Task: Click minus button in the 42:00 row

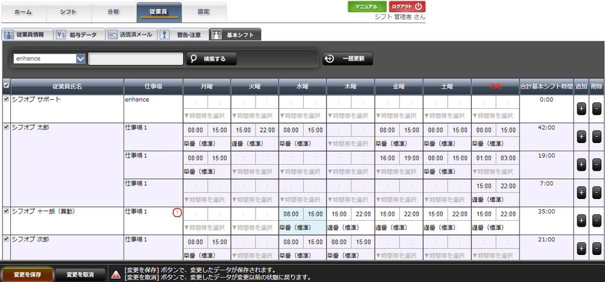Action: click(x=596, y=136)
